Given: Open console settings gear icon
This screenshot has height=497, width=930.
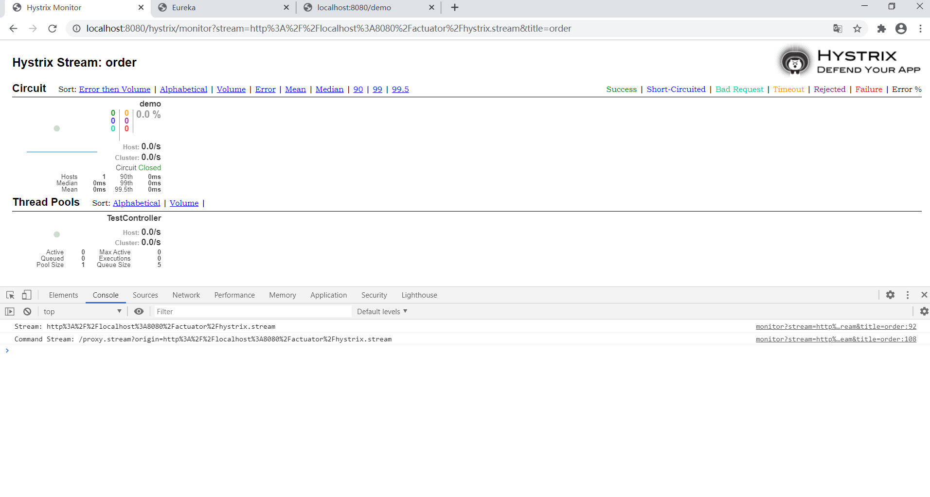Looking at the screenshot, I should (924, 311).
